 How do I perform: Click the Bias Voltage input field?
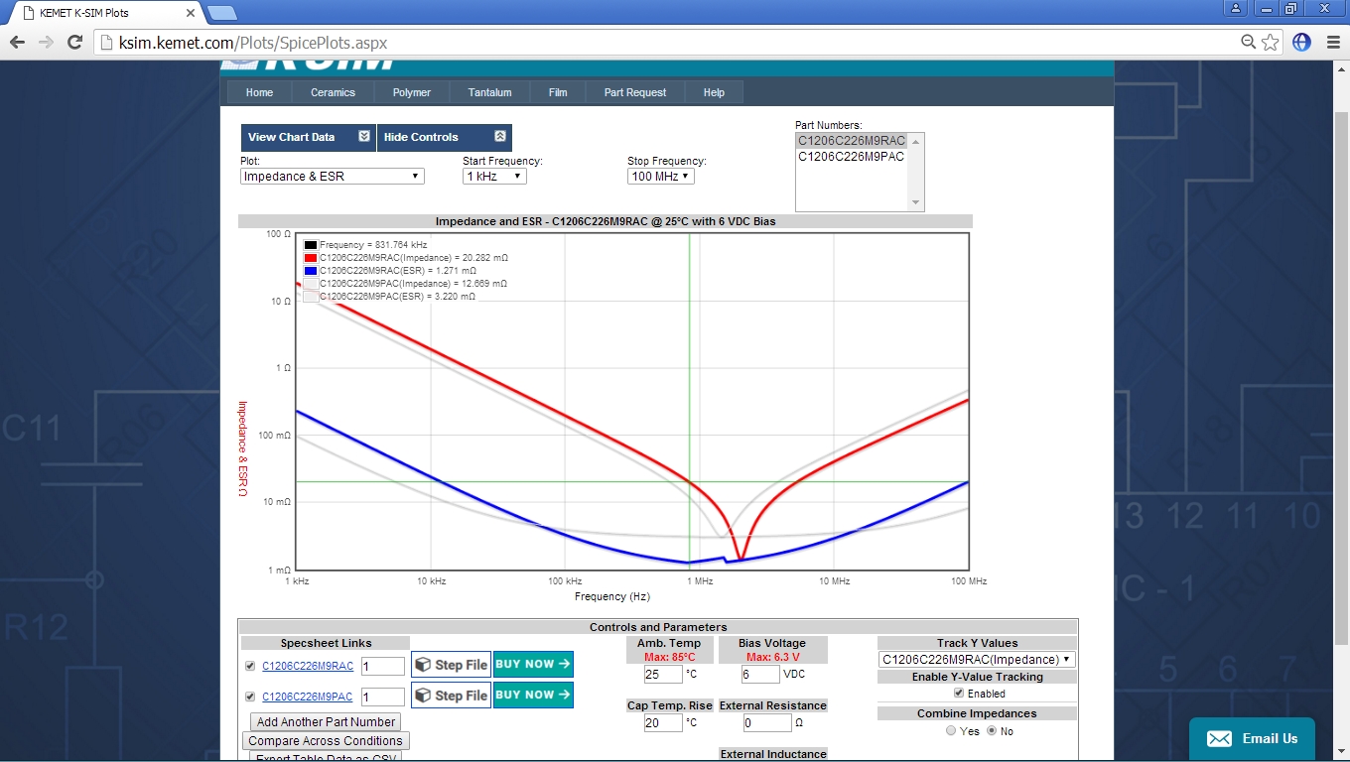[760, 675]
